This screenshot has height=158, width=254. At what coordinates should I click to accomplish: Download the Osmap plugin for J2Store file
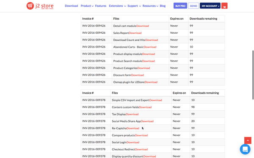point(151,82)
